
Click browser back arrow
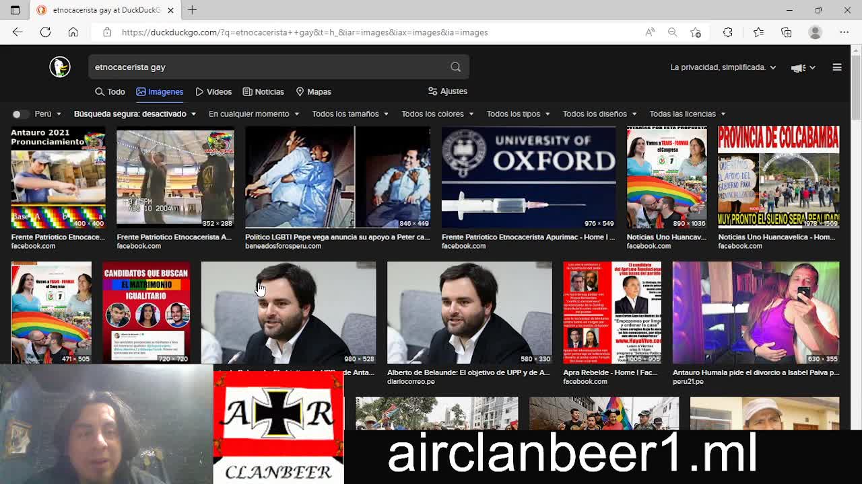(18, 32)
